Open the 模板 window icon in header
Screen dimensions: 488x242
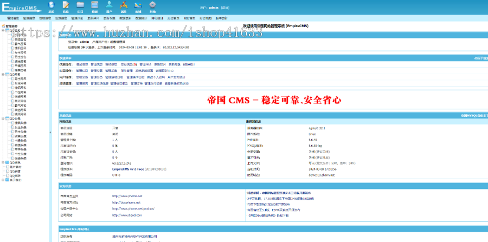[94, 5]
